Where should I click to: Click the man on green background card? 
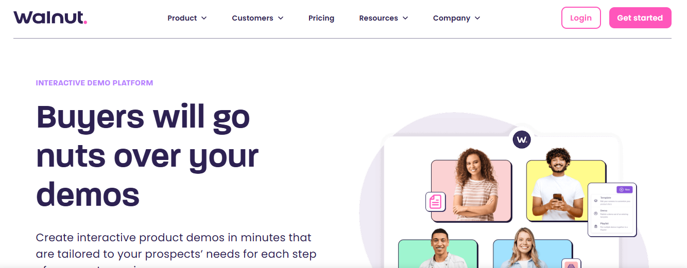pyautogui.click(x=438, y=254)
